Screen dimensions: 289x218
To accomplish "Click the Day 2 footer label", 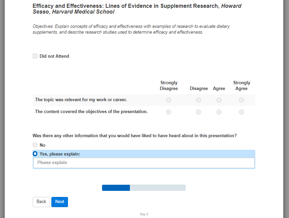I will click(x=144, y=214).
